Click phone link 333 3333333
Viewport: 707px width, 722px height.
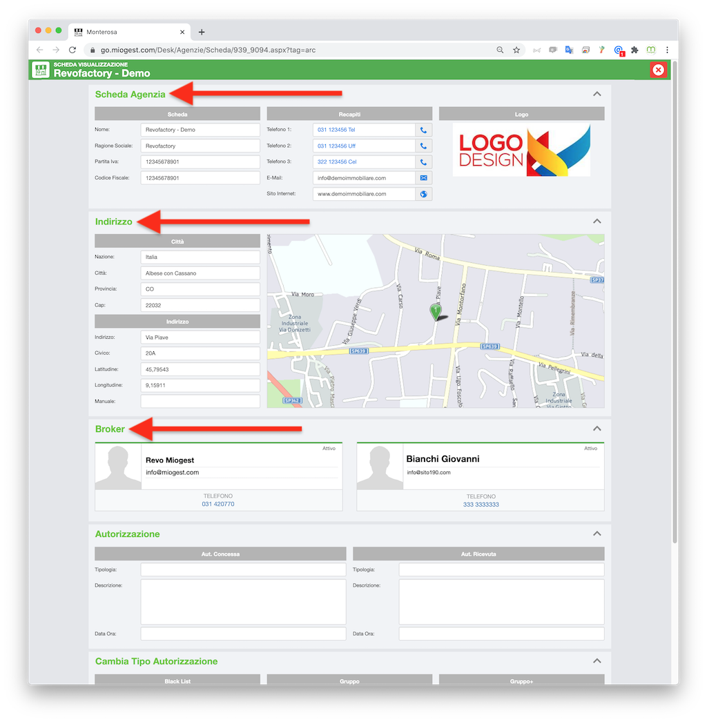tap(481, 504)
